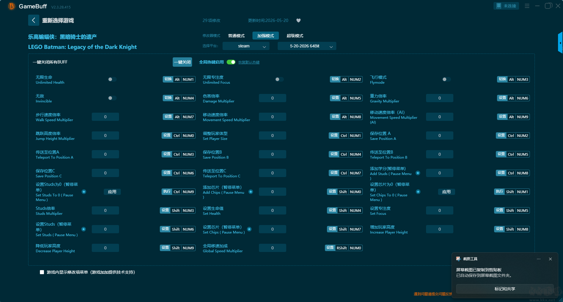The image size is (563, 302).
Task: Click 设置 hotkey button for Global Speed Multiplier
Action: click(330, 248)
